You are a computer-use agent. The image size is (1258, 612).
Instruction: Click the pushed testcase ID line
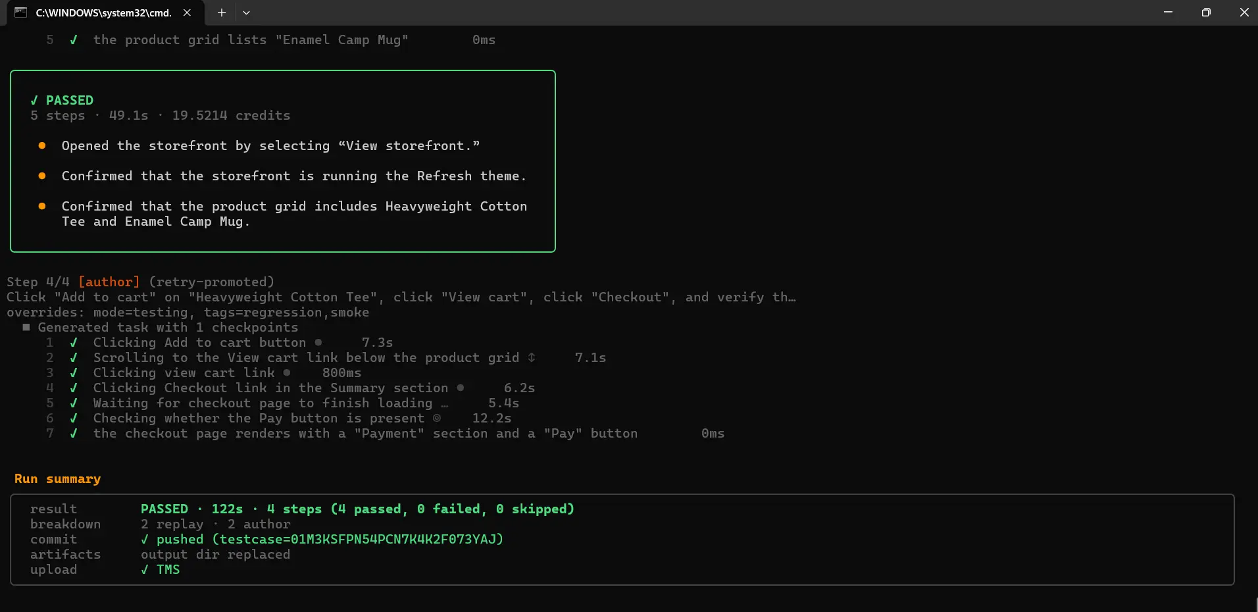tap(322, 539)
